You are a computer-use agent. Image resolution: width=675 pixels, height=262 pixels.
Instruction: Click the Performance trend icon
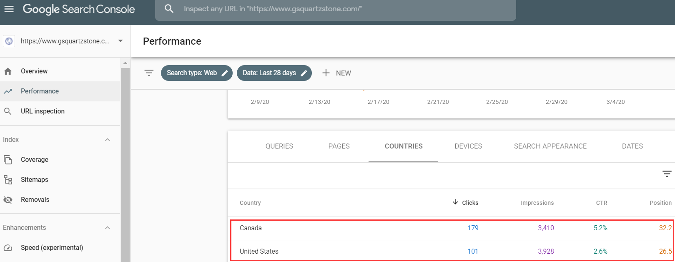(x=8, y=91)
